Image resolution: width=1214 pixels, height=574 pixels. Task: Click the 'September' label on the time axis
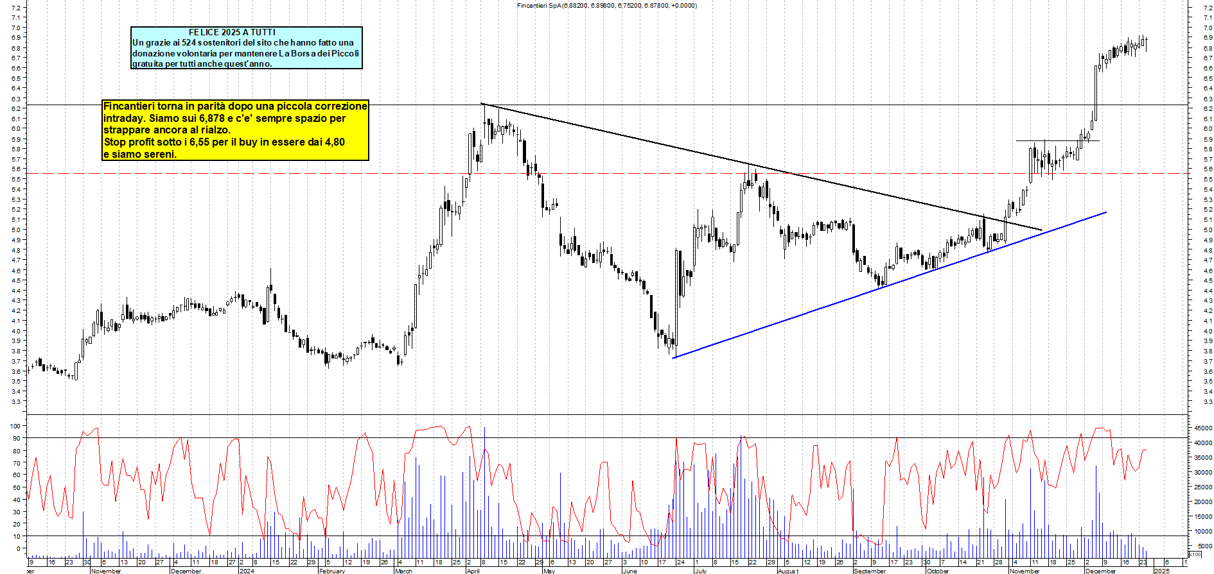coord(870,571)
